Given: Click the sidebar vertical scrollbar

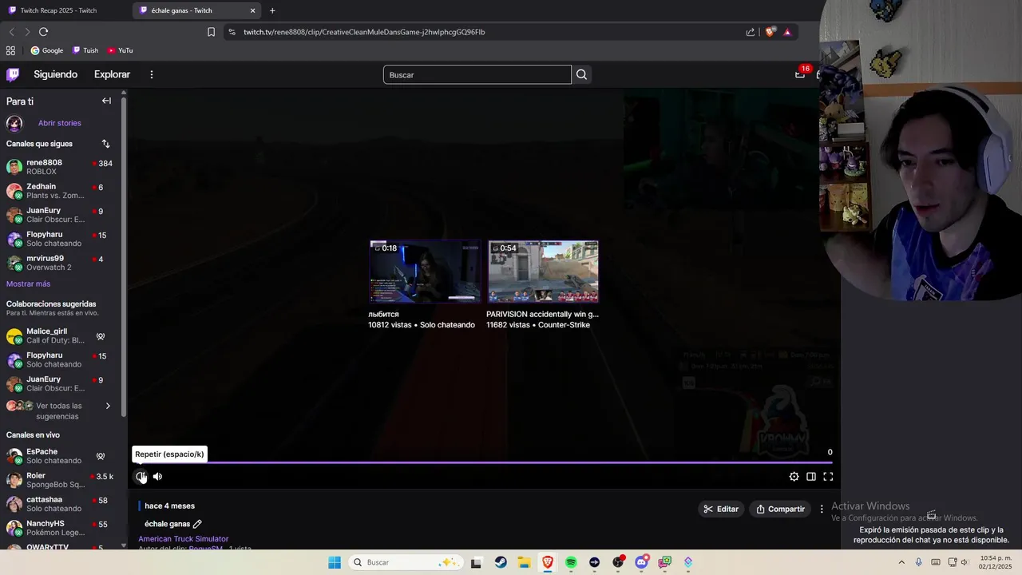Looking at the screenshot, I should point(124,256).
